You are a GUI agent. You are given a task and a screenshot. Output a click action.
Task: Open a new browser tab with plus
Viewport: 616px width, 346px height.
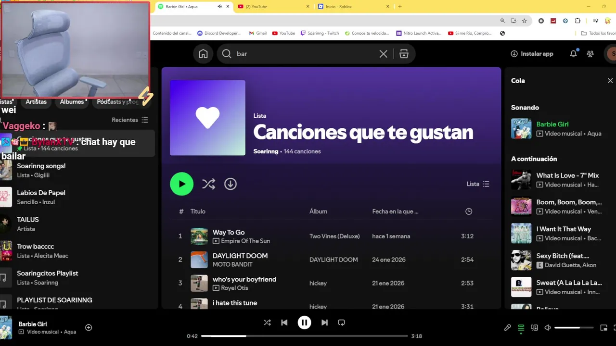coord(399,7)
